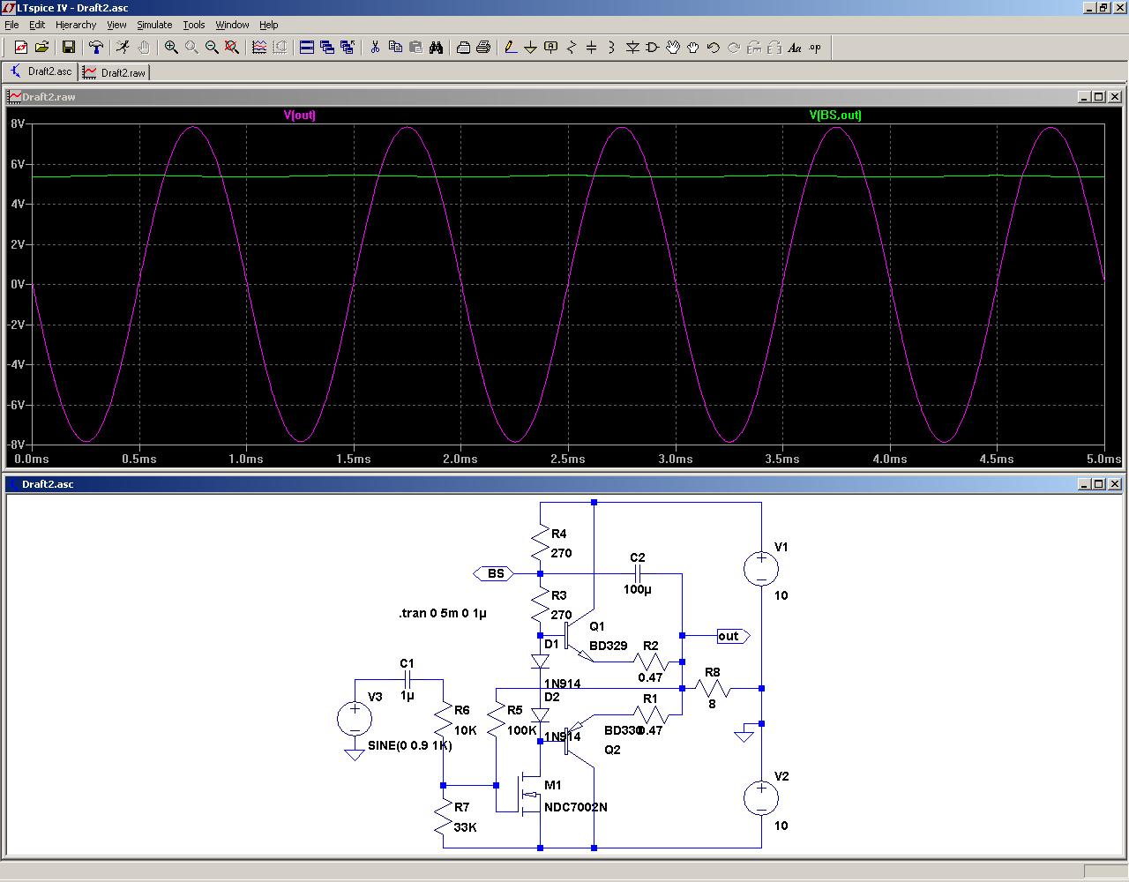1129x882 pixels.
Task: Select the Text Aa tool
Action: (795, 48)
